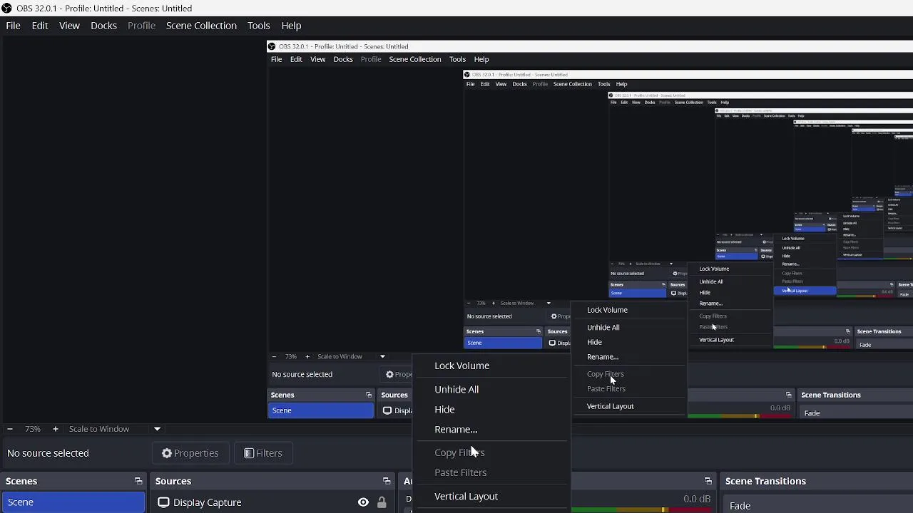This screenshot has height=513, width=913.
Task: Zoom in the preview with the main plus button
Action: coord(55,429)
